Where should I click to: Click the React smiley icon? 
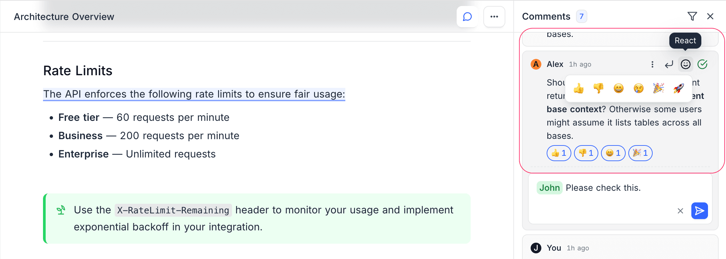tap(686, 64)
